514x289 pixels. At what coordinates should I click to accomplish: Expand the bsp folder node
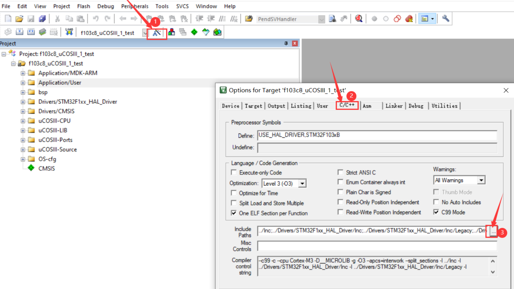(23, 92)
